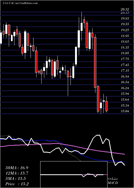This screenshot has width=134, height=188.
Task: Click the 'Price : 15.2' readout
Action: pos(17,184)
